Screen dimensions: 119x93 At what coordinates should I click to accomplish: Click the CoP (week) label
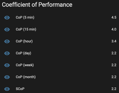25,65
